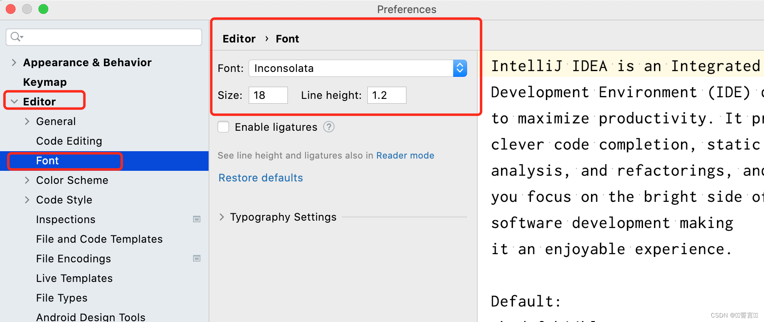This screenshot has width=764, height=322.
Task: Click the Reader mode link
Action: tap(405, 155)
